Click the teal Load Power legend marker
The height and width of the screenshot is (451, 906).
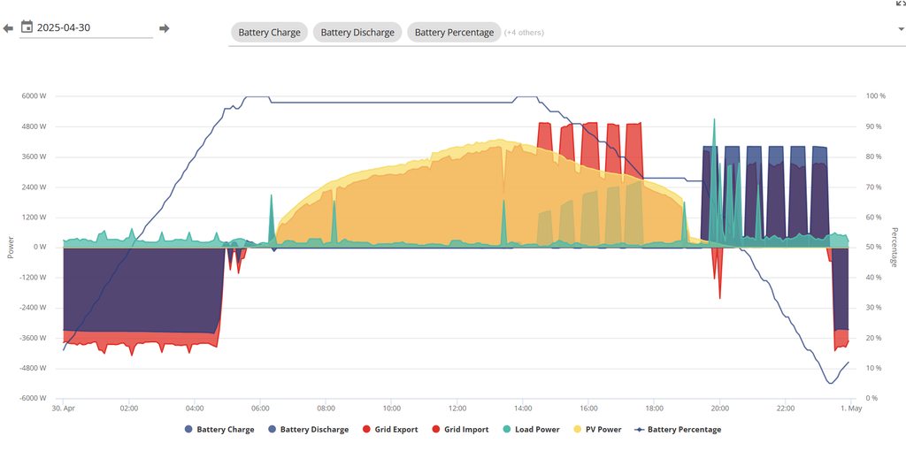pyautogui.click(x=508, y=430)
